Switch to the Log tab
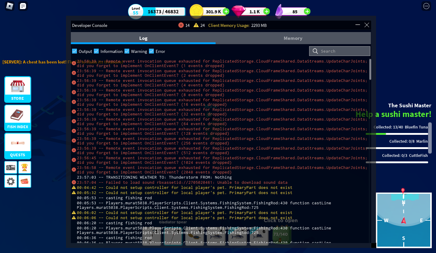 (143, 38)
